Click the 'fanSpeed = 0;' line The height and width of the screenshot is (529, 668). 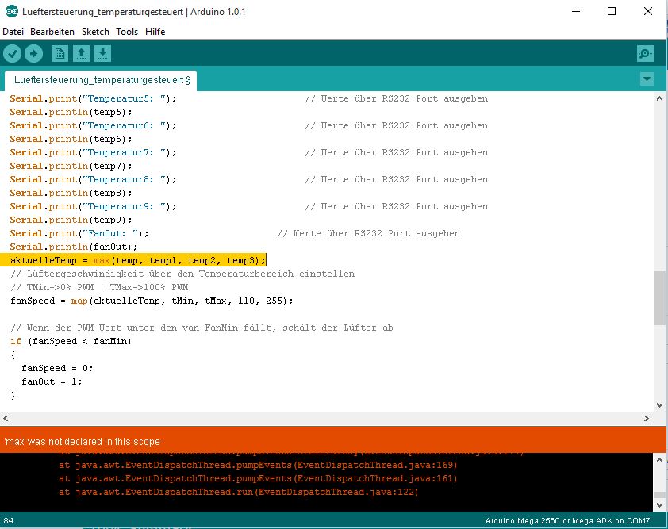(x=57, y=368)
